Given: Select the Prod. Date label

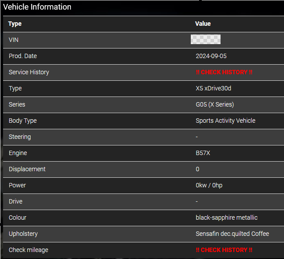Looking at the screenshot, I should pos(23,56).
